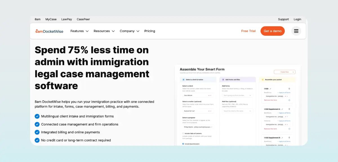Click the pencil icon next to I-918

pos(270,89)
